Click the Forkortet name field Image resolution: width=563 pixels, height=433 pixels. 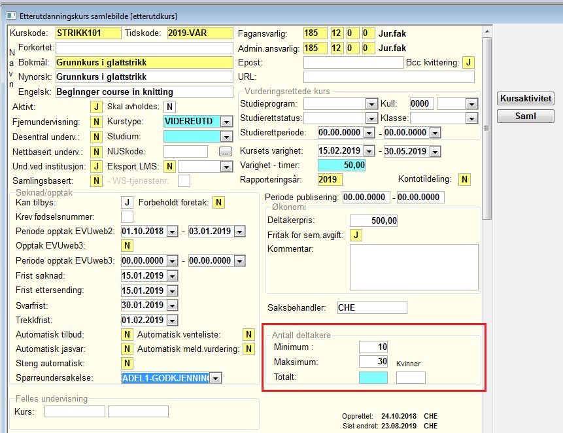coord(145,48)
